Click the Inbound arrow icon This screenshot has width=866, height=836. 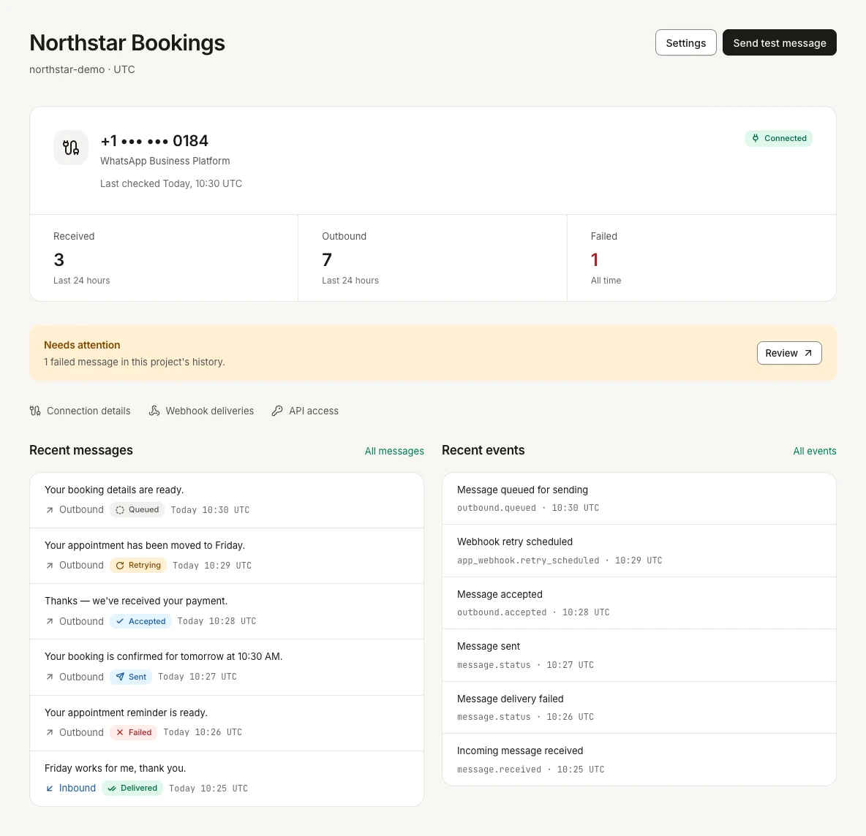click(x=50, y=788)
